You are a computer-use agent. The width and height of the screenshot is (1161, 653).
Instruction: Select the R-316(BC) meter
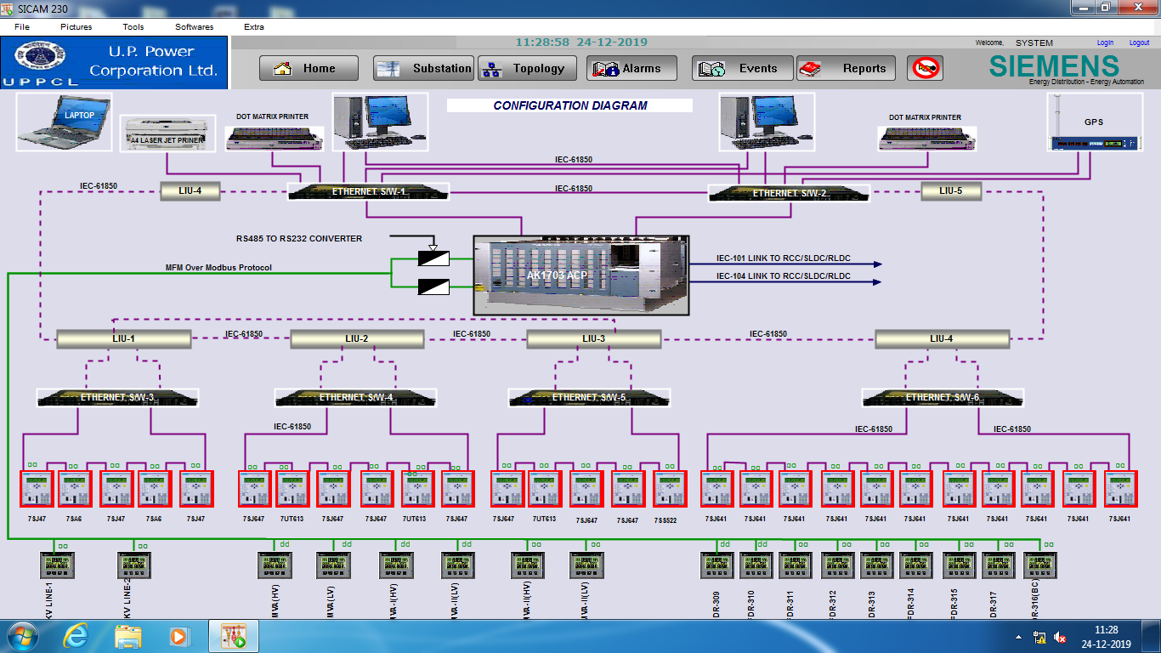(x=1039, y=566)
